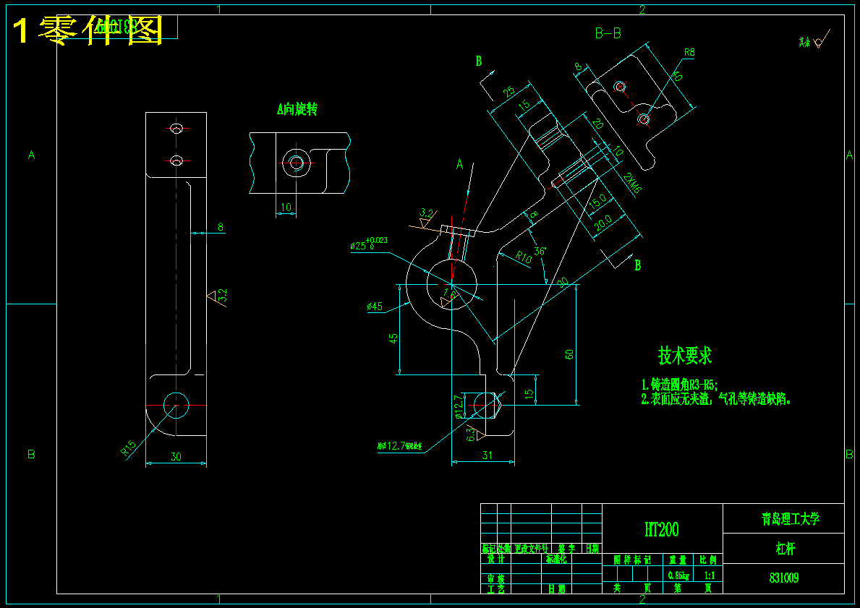Select the "25" dimension text
860x608 pixels.
508,92
